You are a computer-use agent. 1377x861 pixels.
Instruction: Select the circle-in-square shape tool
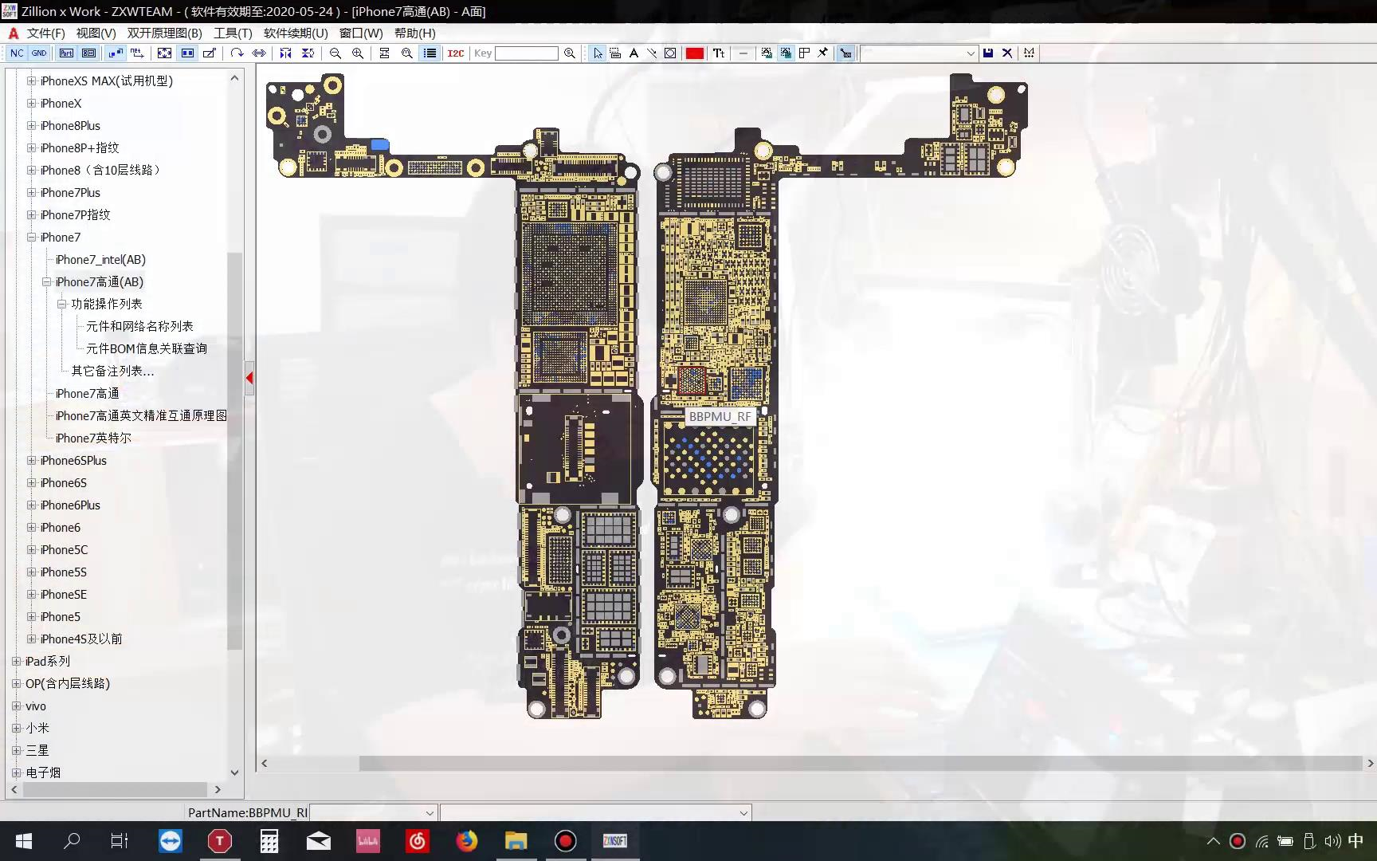pos(670,53)
